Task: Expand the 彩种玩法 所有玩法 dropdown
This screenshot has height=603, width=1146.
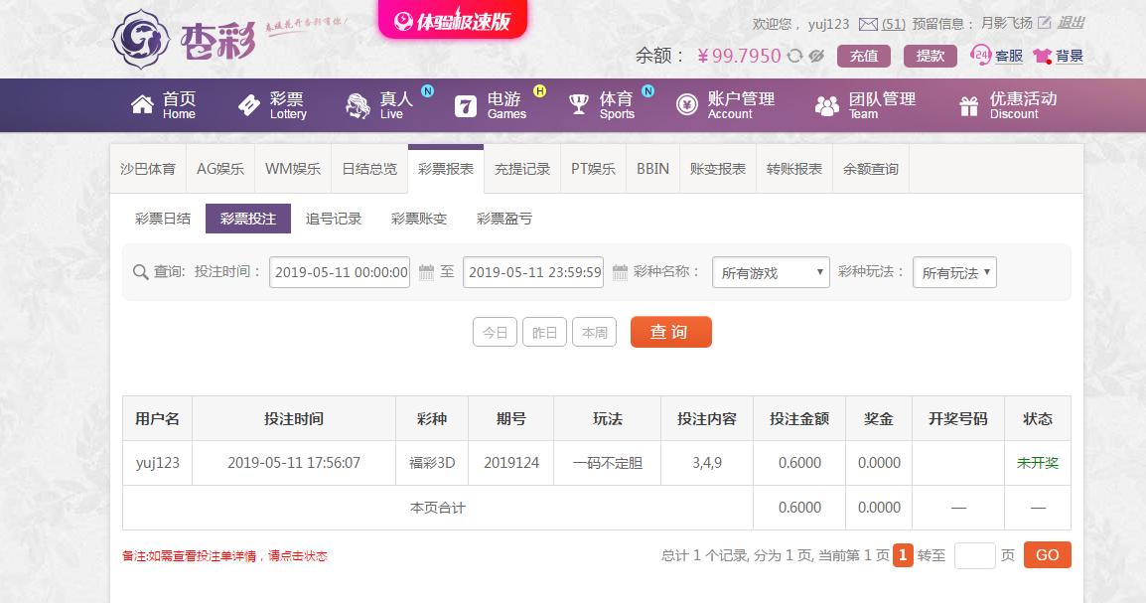Action: click(953, 273)
